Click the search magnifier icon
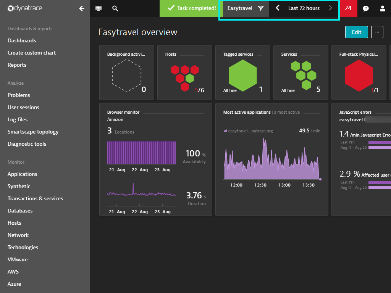This screenshot has width=391, height=293. (115, 8)
